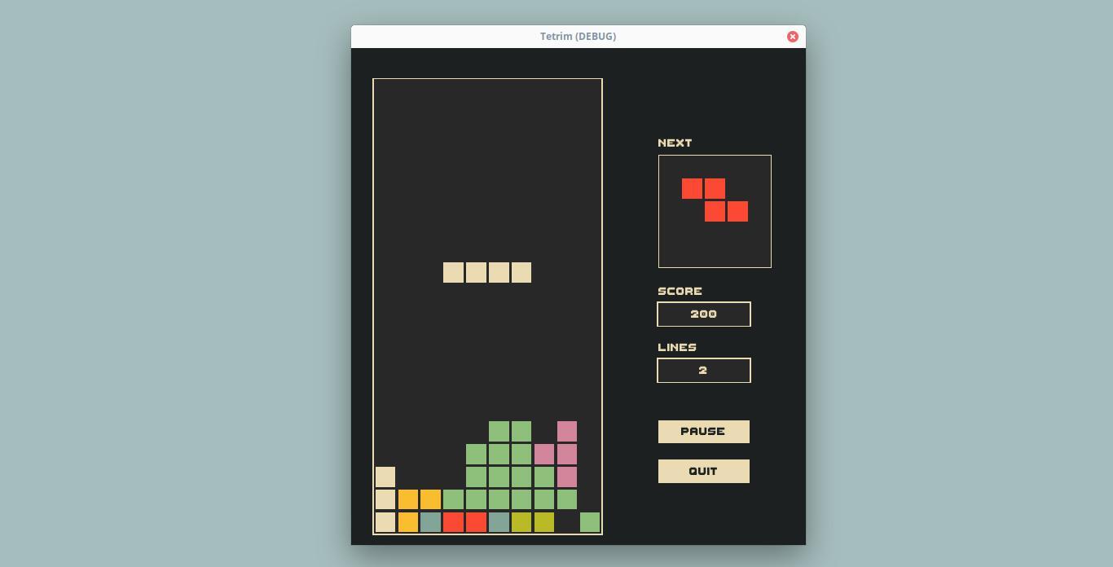Viewport: 1113px width, 567px height.
Task: Click the red Z-piece in the NEXT preview
Action: pos(715,200)
